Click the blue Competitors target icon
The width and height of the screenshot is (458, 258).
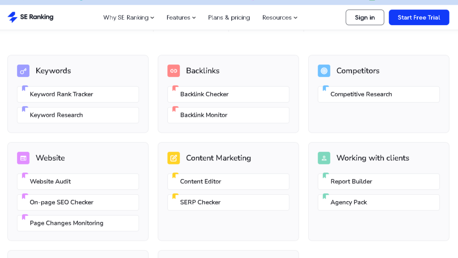[x=324, y=71]
